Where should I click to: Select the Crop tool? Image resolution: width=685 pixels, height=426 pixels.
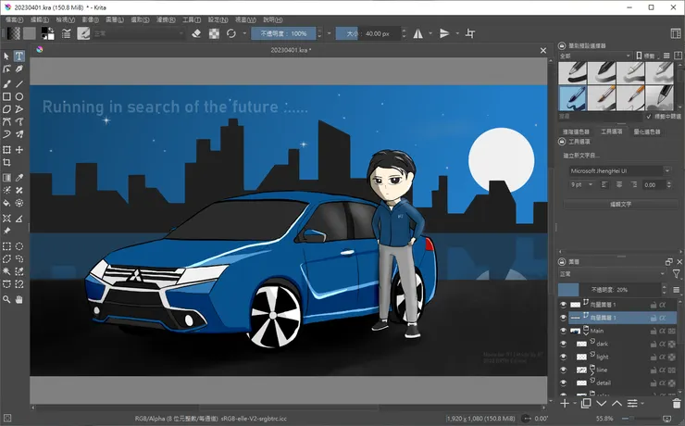tap(6, 162)
